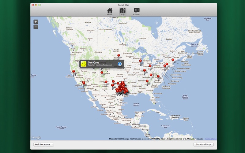Click the Tequila's Mexican Restaurant subtitle
This screenshot has height=153, width=245.
pos(100,65)
